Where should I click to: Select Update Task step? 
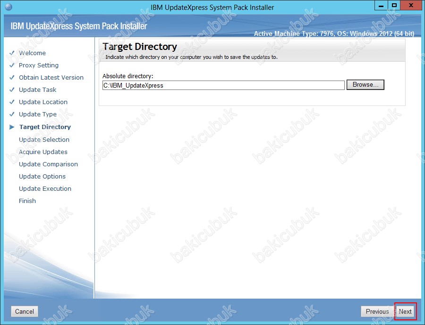point(38,90)
